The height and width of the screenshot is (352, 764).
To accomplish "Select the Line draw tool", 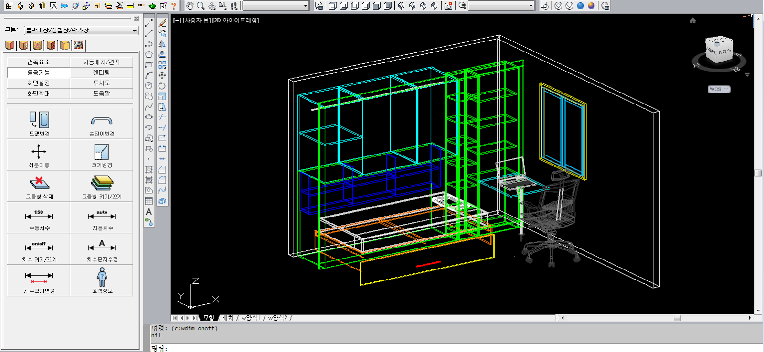I will pos(149,22).
